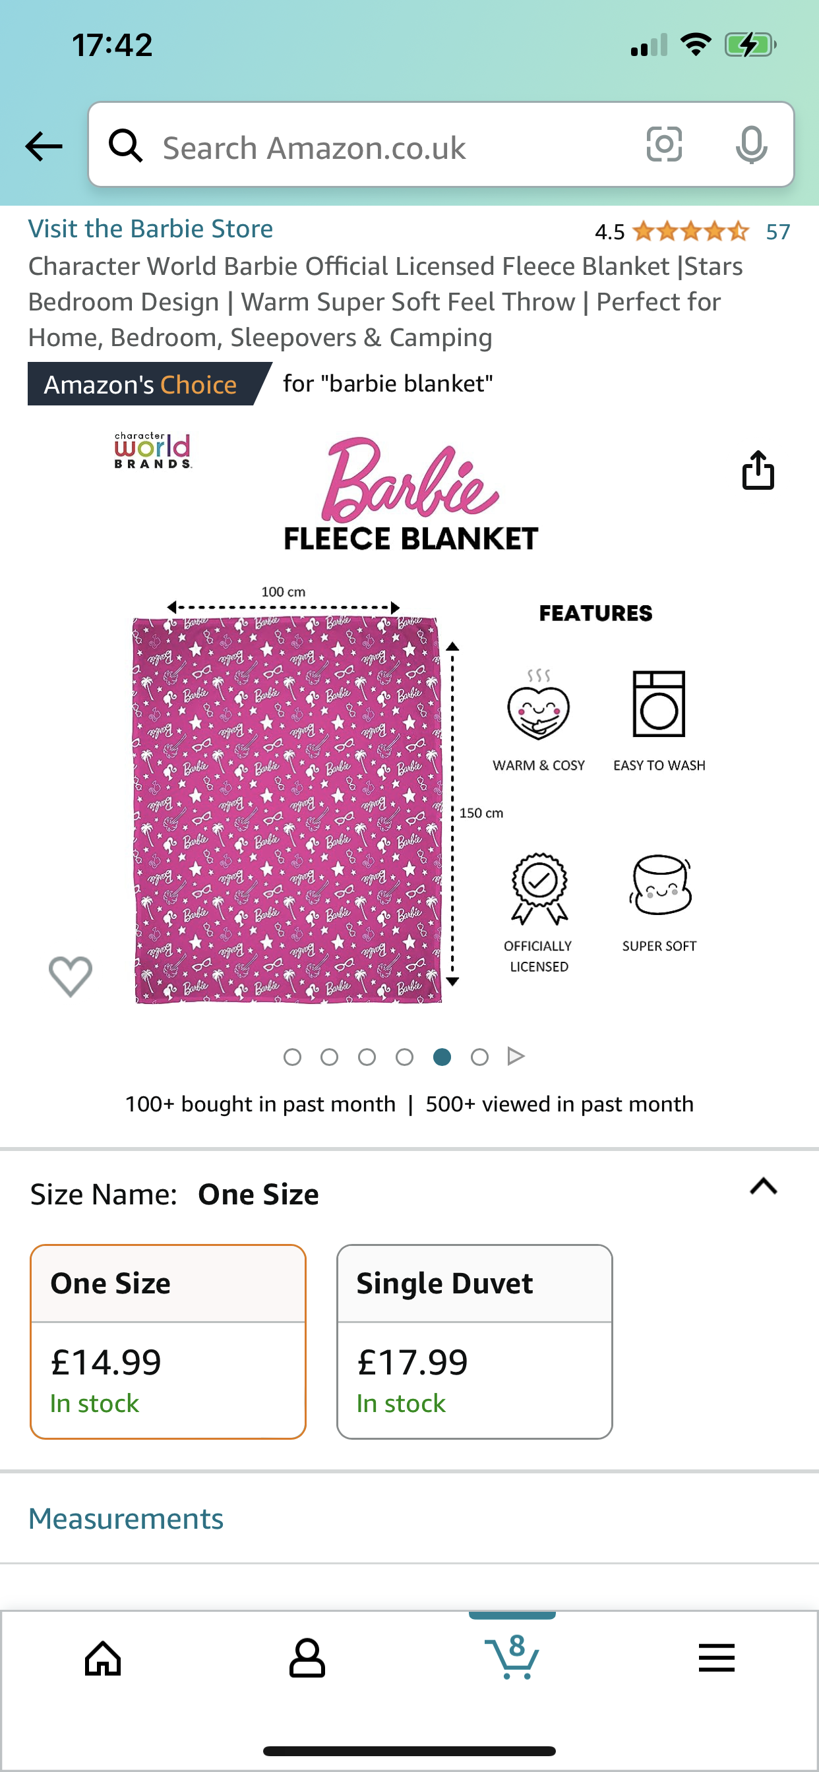Add to wish list with heart icon

tap(70, 976)
